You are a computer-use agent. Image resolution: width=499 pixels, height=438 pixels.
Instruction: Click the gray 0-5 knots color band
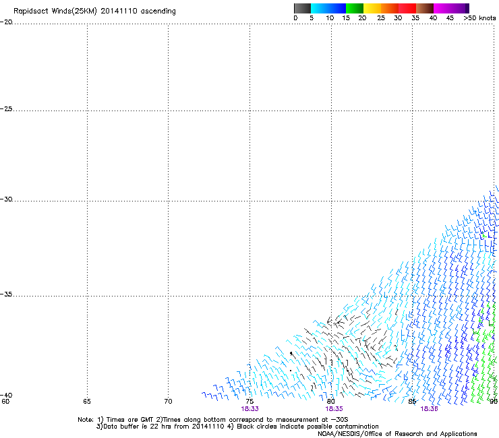(x=302, y=8)
